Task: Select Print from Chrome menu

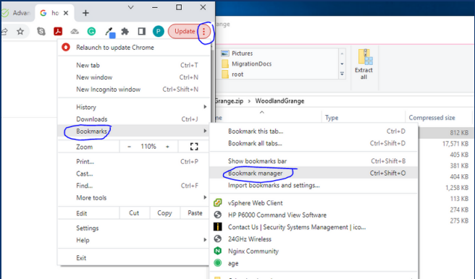Action: [x=133, y=162]
